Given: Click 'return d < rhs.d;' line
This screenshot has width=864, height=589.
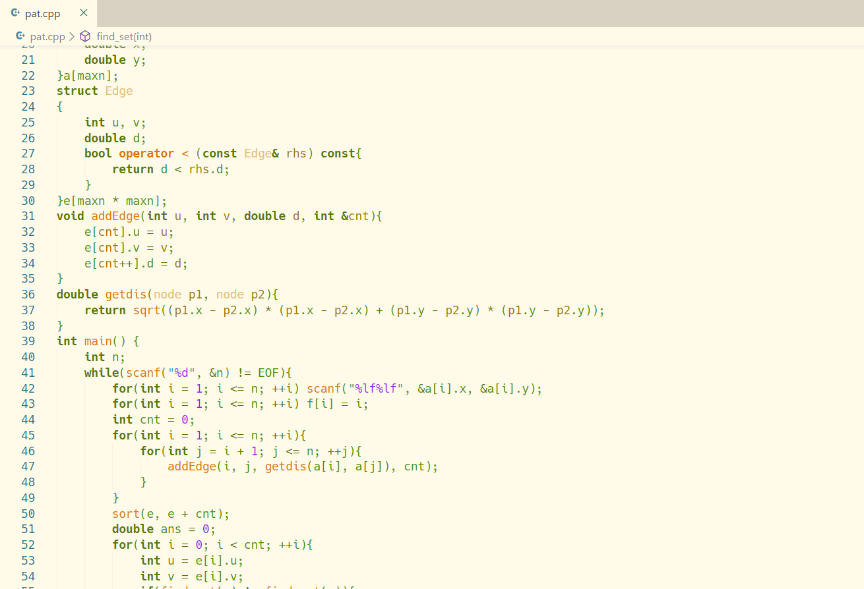Looking at the screenshot, I should click(x=171, y=169).
